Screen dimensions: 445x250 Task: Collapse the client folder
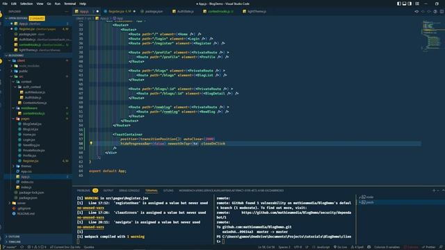[x=21, y=60]
